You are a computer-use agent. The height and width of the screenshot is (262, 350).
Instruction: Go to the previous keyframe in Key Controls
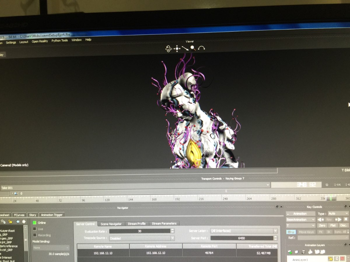coord(321,219)
